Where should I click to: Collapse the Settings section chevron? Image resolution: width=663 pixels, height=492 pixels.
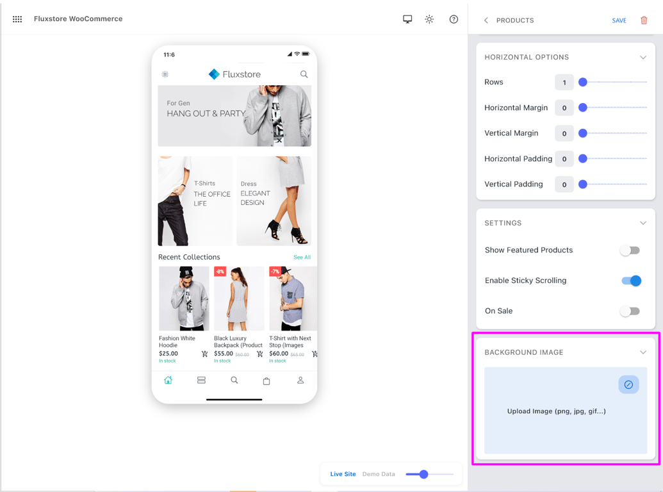pyautogui.click(x=643, y=223)
